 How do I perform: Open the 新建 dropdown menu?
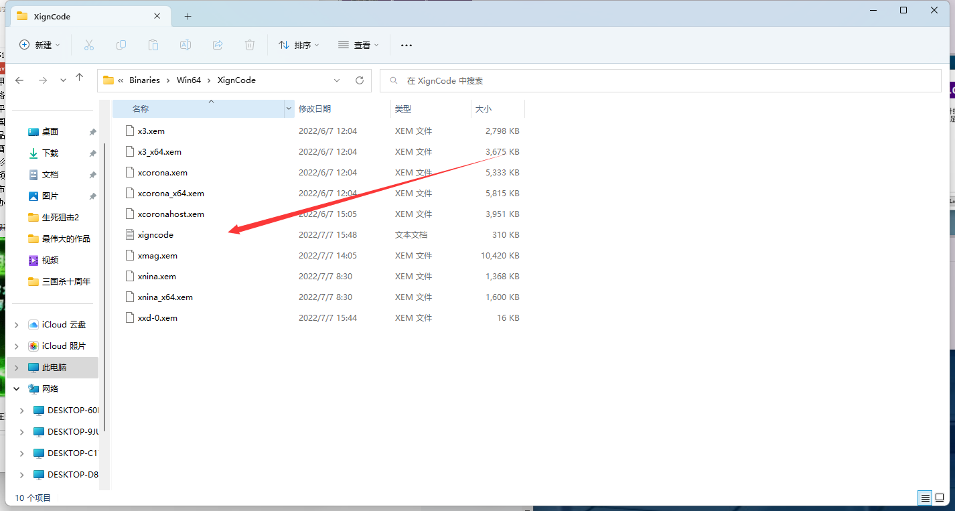pyautogui.click(x=40, y=45)
